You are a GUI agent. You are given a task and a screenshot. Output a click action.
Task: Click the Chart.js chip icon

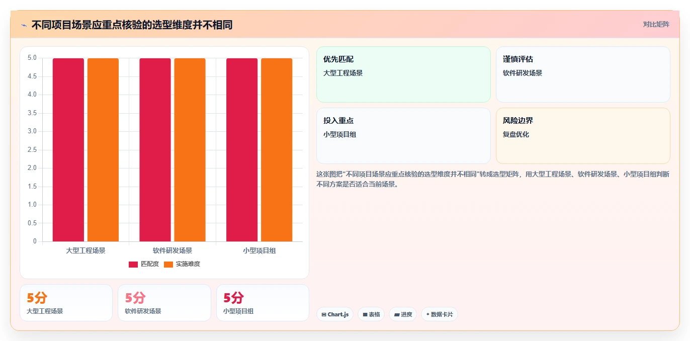pos(324,314)
